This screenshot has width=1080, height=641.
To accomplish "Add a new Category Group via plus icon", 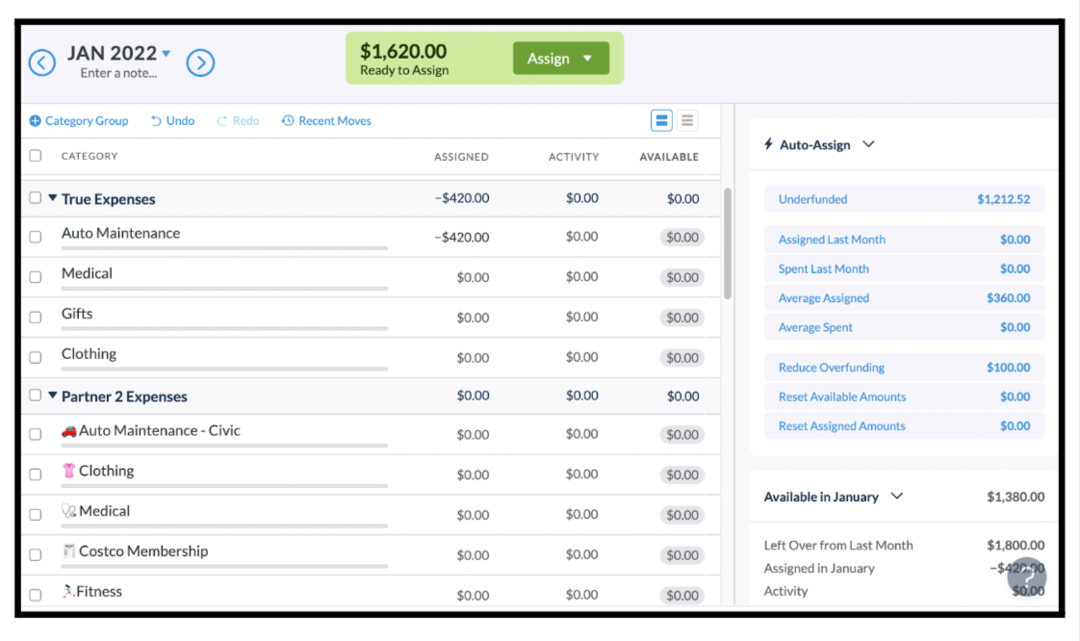I will (x=35, y=120).
